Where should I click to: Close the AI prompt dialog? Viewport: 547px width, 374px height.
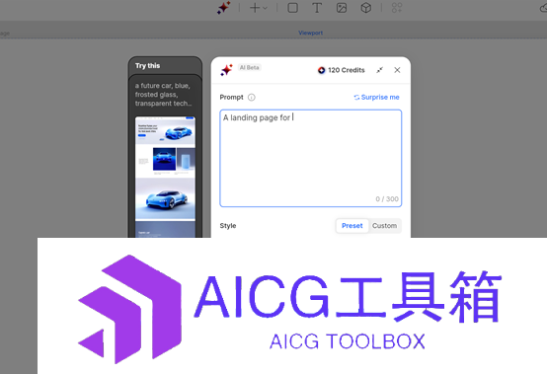click(x=397, y=70)
